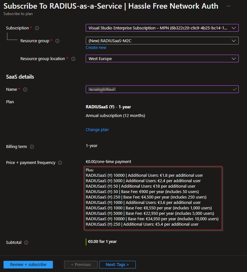
Task: Click the validation checkmark in the Name field
Action: (x=235, y=89)
